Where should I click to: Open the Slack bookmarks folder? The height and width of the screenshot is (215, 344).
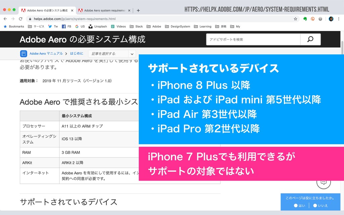136,27
